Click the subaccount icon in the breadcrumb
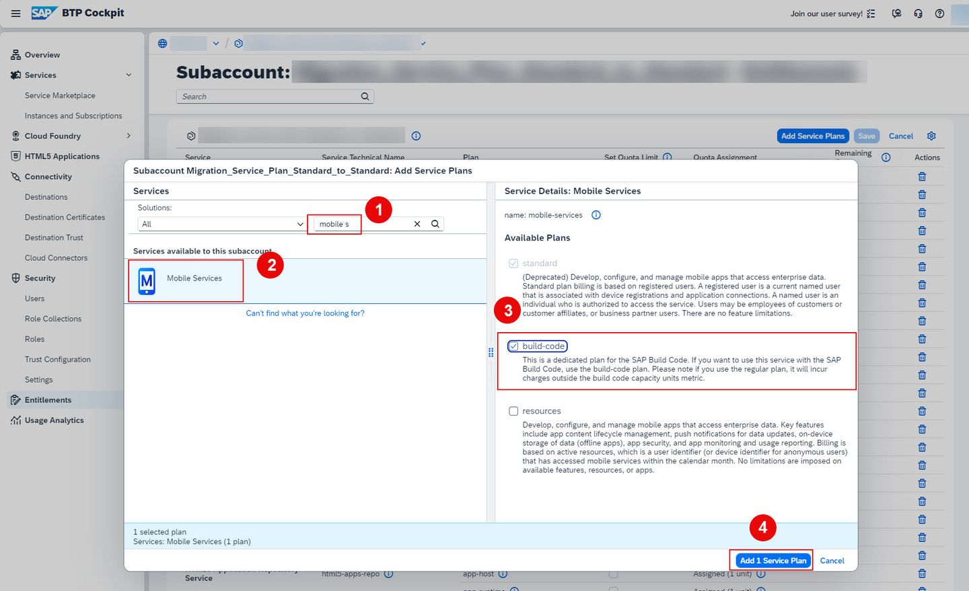 pyautogui.click(x=238, y=44)
